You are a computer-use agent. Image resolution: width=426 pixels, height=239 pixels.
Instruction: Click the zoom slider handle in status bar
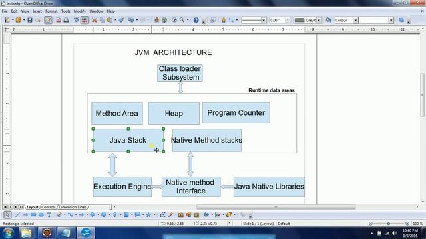(389, 224)
